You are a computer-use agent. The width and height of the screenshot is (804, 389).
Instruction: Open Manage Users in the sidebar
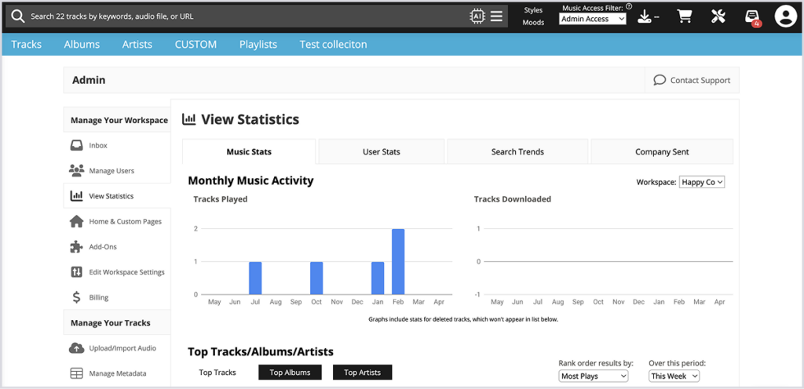(x=111, y=171)
